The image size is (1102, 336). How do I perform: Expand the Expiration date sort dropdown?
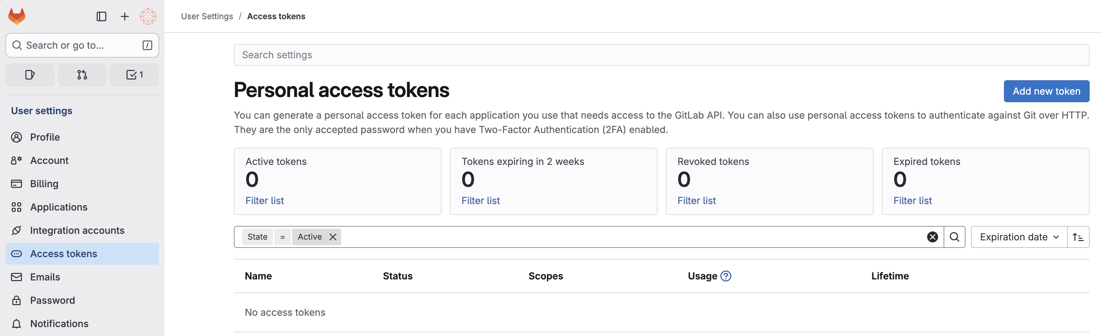point(1019,237)
